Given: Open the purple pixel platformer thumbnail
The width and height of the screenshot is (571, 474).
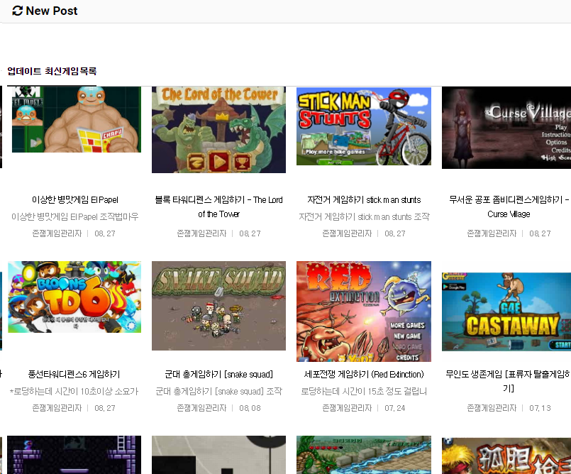Looking at the screenshot, I should pos(74,455).
